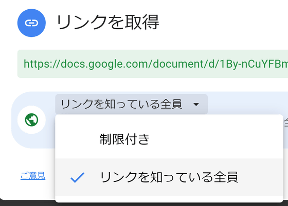
Task: Click the green globe icon
Action: [x=31, y=120]
